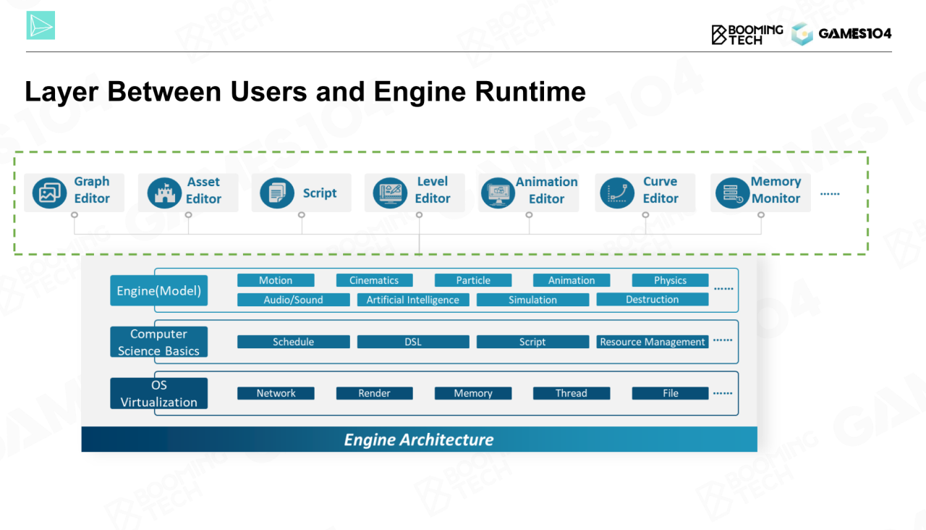Screen dimensions: 926x530
Task: Click the Artificial Intelligence module box
Action: [412, 300]
